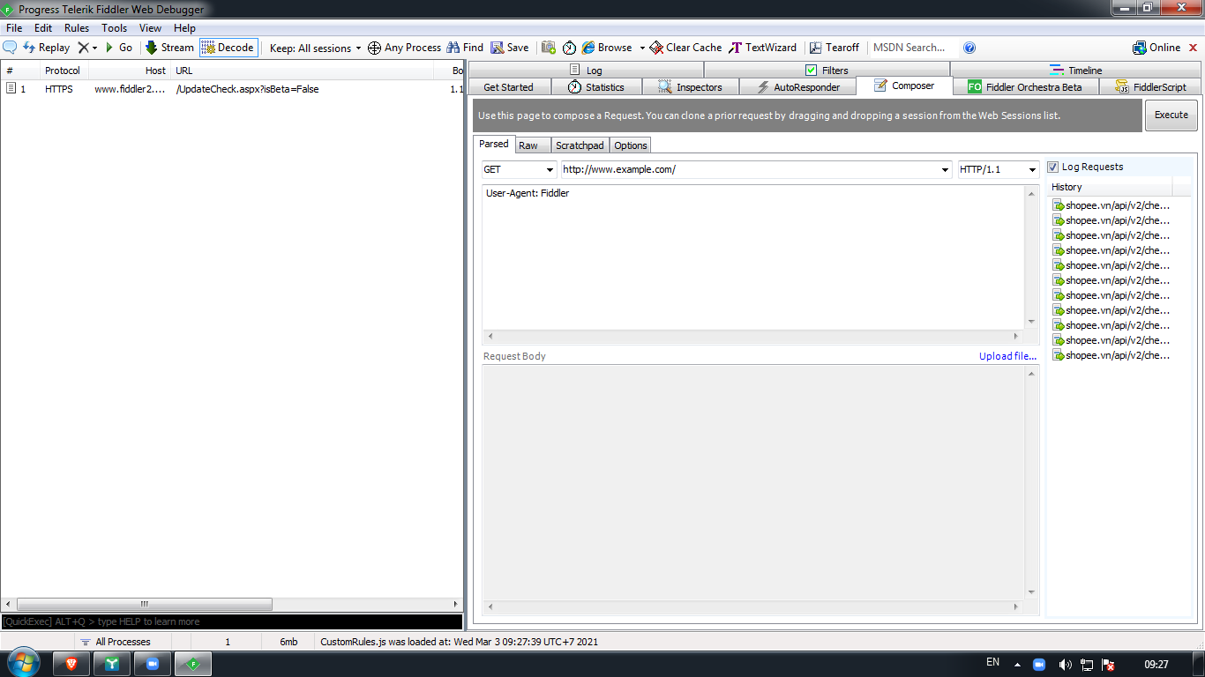Image resolution: width=1205 pixels, height=677 pixels.
Task: Show hidden system tray icons
Action: (1017, 665)
